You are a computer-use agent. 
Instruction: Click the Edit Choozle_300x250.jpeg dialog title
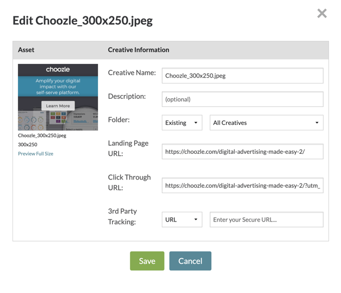tap(82, 21)
